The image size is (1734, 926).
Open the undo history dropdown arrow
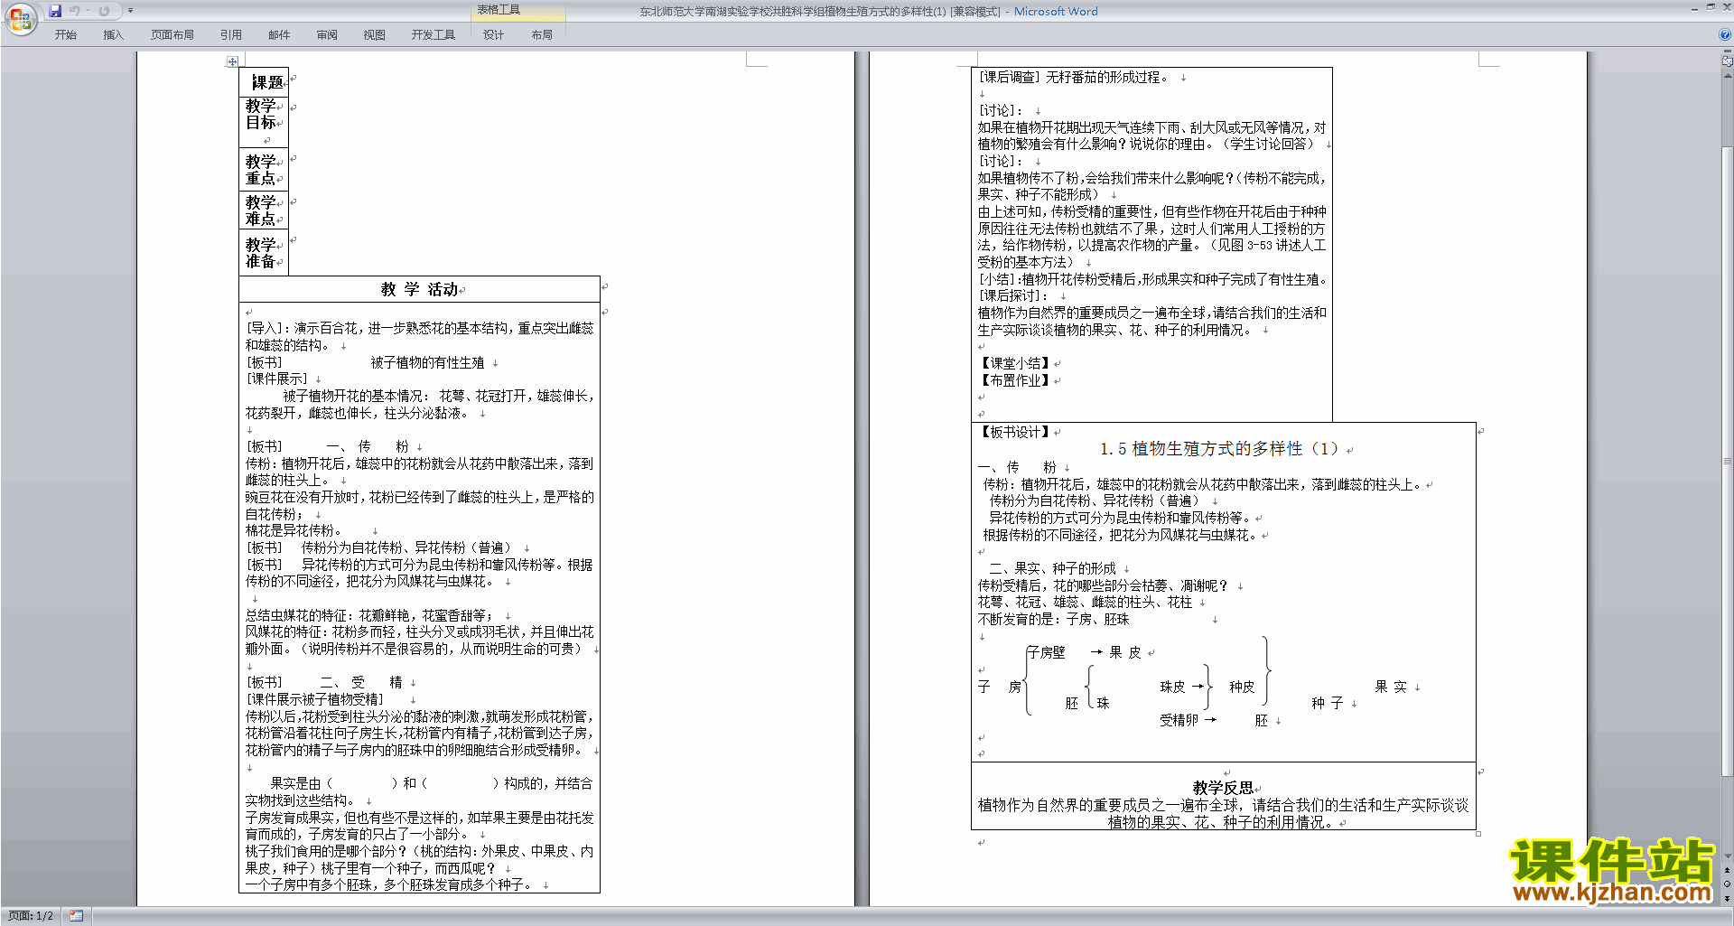tap(88, 11)
